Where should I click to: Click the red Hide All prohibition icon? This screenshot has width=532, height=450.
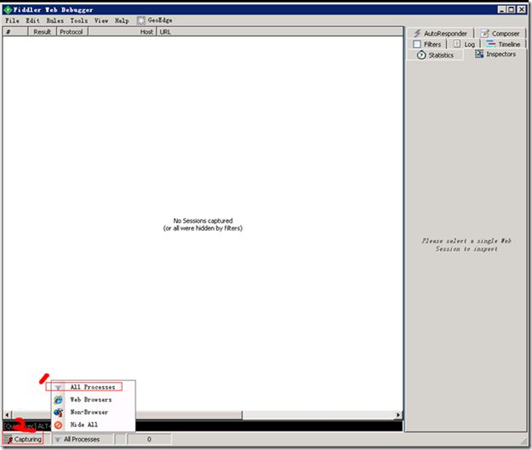59,425
